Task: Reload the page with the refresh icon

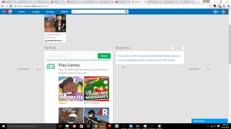Action: pyautogui.click(x=11, y=6)
